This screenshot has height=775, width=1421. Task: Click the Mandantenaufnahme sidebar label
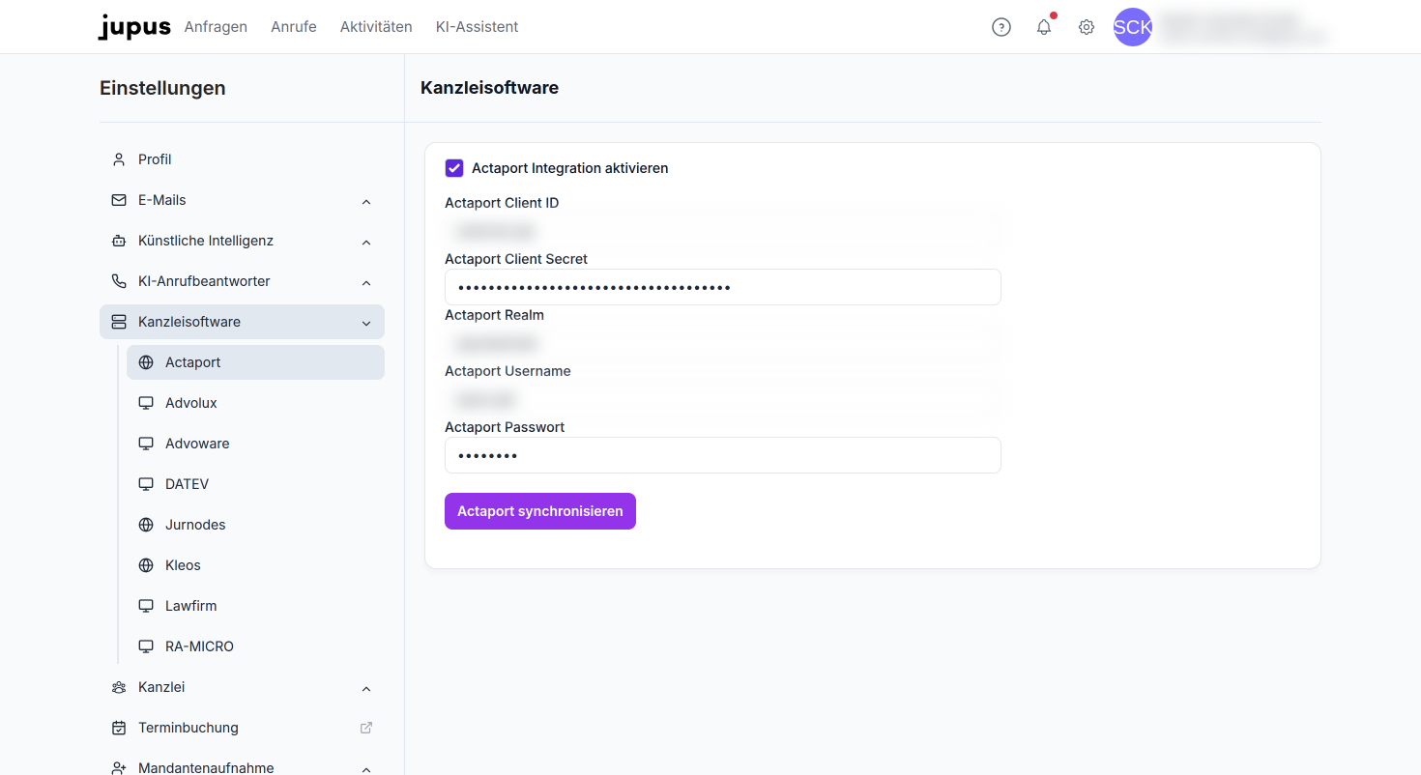pos(206,768)
